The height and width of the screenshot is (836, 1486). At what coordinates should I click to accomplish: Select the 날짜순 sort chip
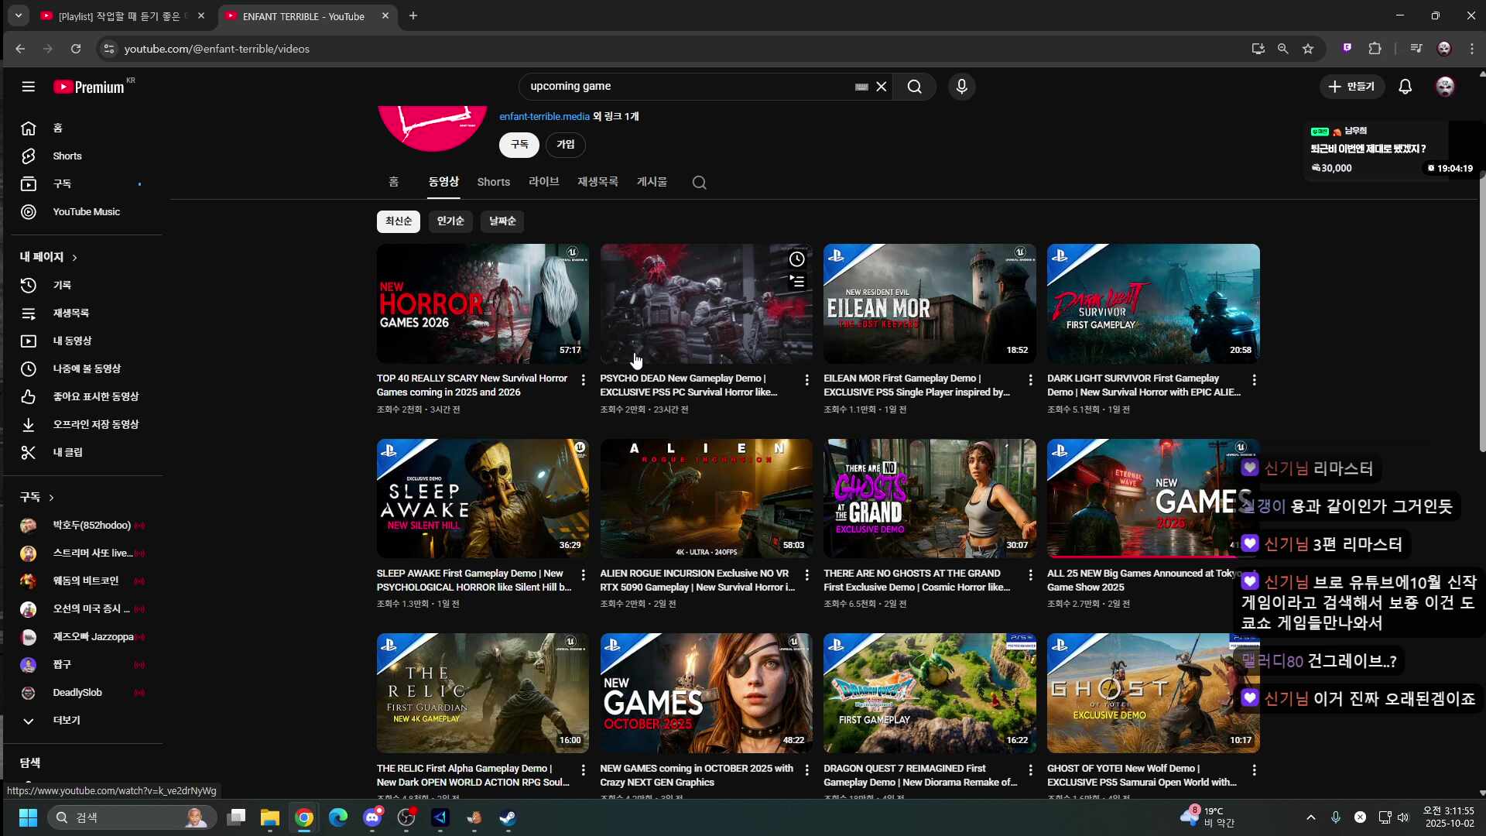point(502,221)
